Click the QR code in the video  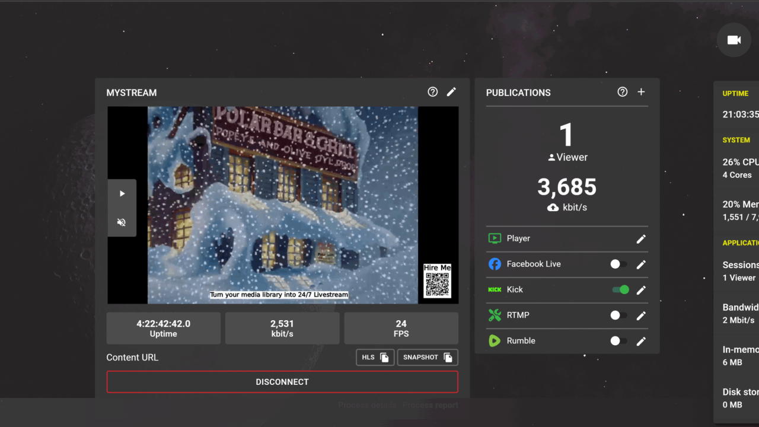(x=438, y=285)
